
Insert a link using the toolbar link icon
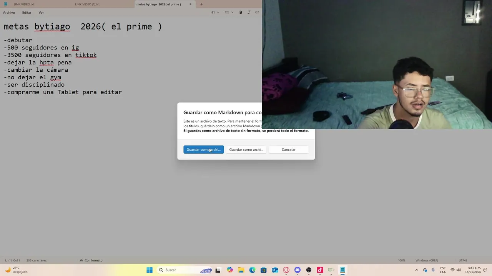click(x=257, y=12)
